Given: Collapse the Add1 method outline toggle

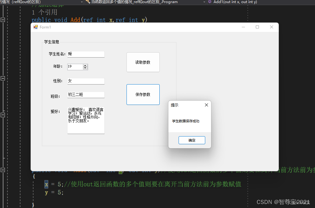Looking at the screenshot, I should pyautogui.click(x=3, y=170).
